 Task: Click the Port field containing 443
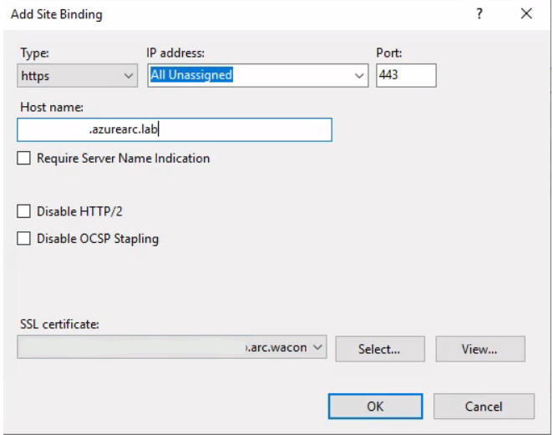tap(406, 75)
